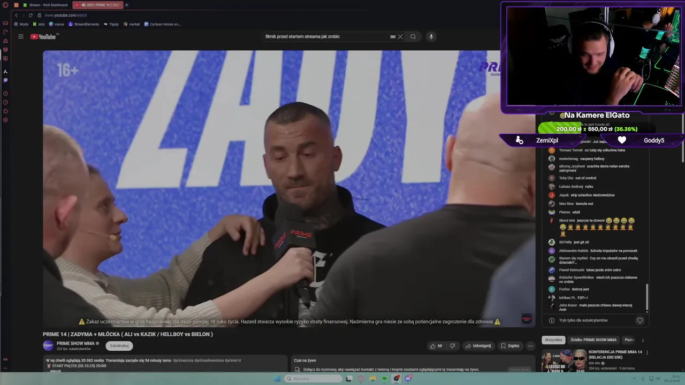Clear the YouTube search field with X

click(x=400, y=36)
